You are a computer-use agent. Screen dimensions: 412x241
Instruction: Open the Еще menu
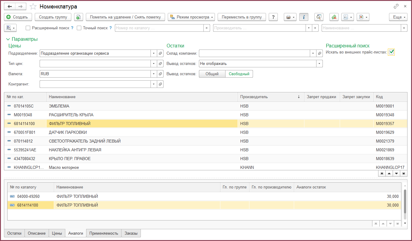(x=398, y=17)
